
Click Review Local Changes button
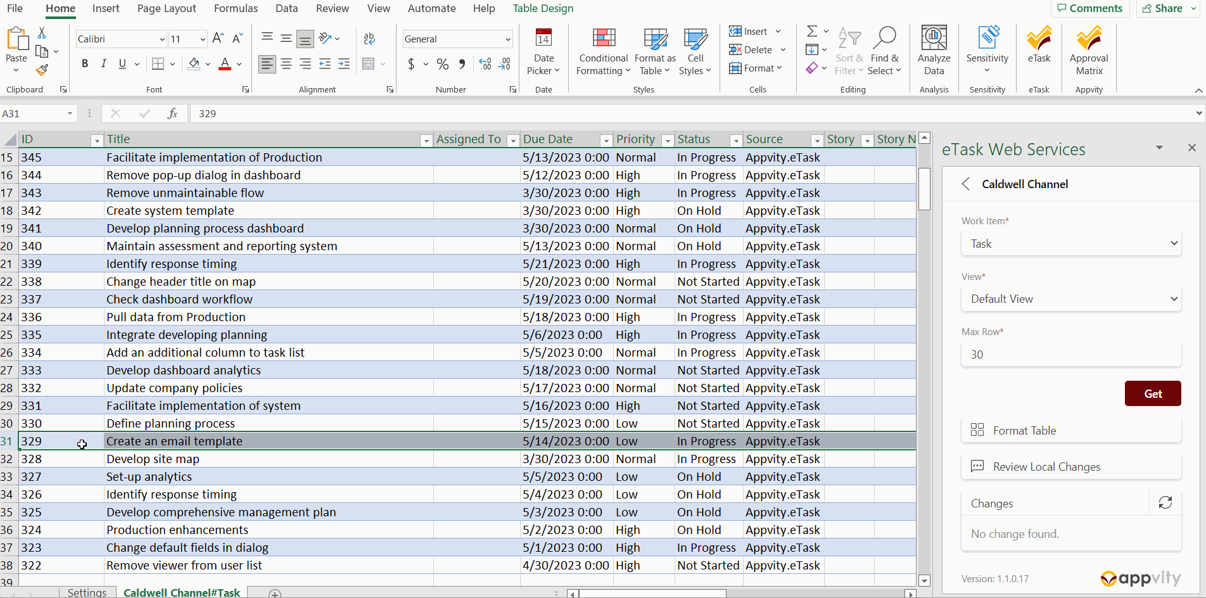click(1071, 467)
